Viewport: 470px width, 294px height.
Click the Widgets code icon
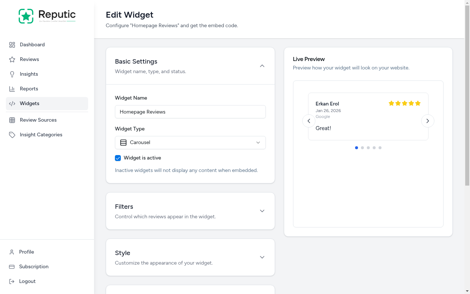(12, 103)
